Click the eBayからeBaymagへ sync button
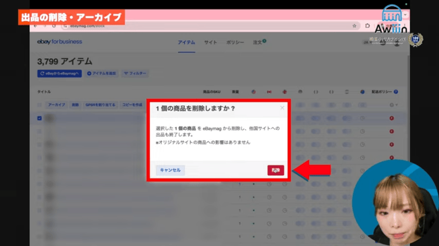 coord(60,74)
